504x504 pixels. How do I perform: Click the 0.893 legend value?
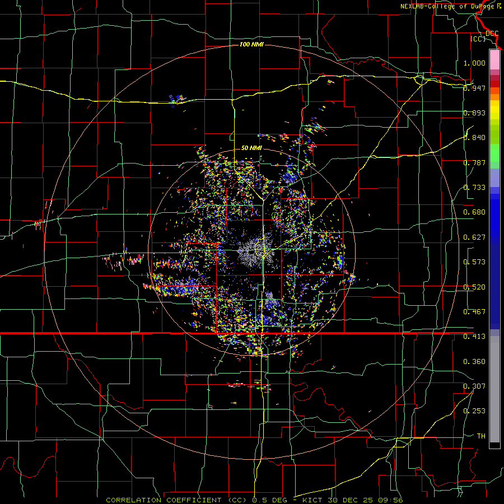tap(474, 113)
